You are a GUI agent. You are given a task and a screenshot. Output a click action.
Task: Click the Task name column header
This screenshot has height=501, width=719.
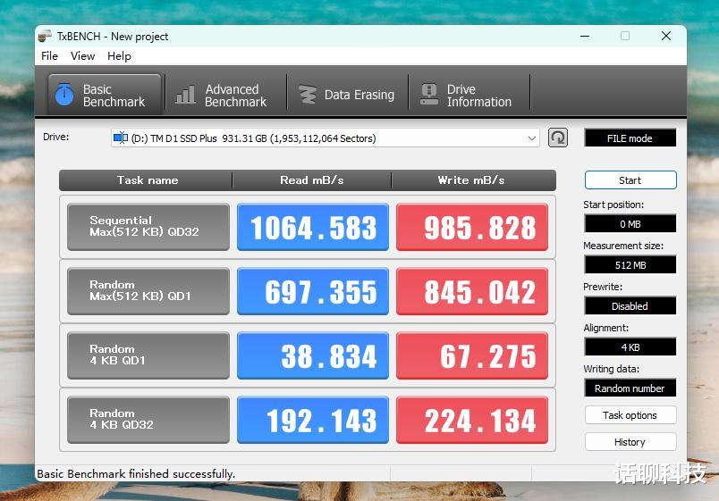pyautogui.click(x=147, y=180)
